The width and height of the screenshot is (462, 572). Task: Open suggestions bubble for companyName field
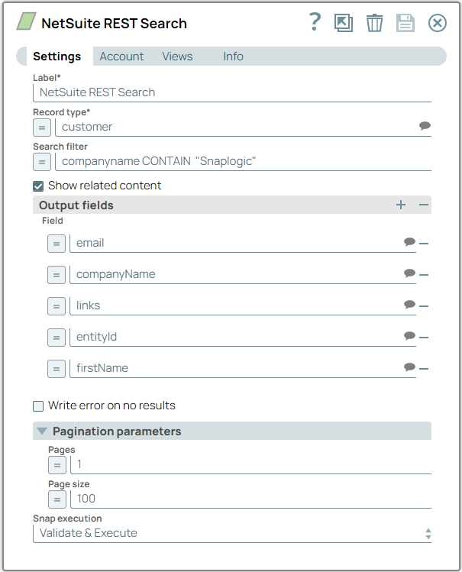(x=409, y=273)
